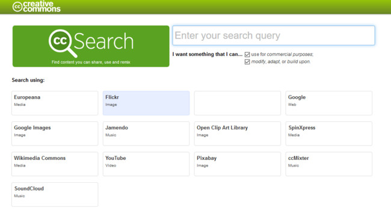Select Wikimedia Commons media source
This screenshot has height=220, width=391.
pos(55,164)
